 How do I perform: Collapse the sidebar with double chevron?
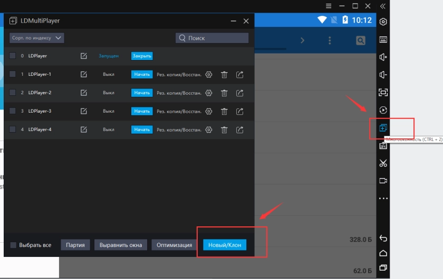point(383,6)
